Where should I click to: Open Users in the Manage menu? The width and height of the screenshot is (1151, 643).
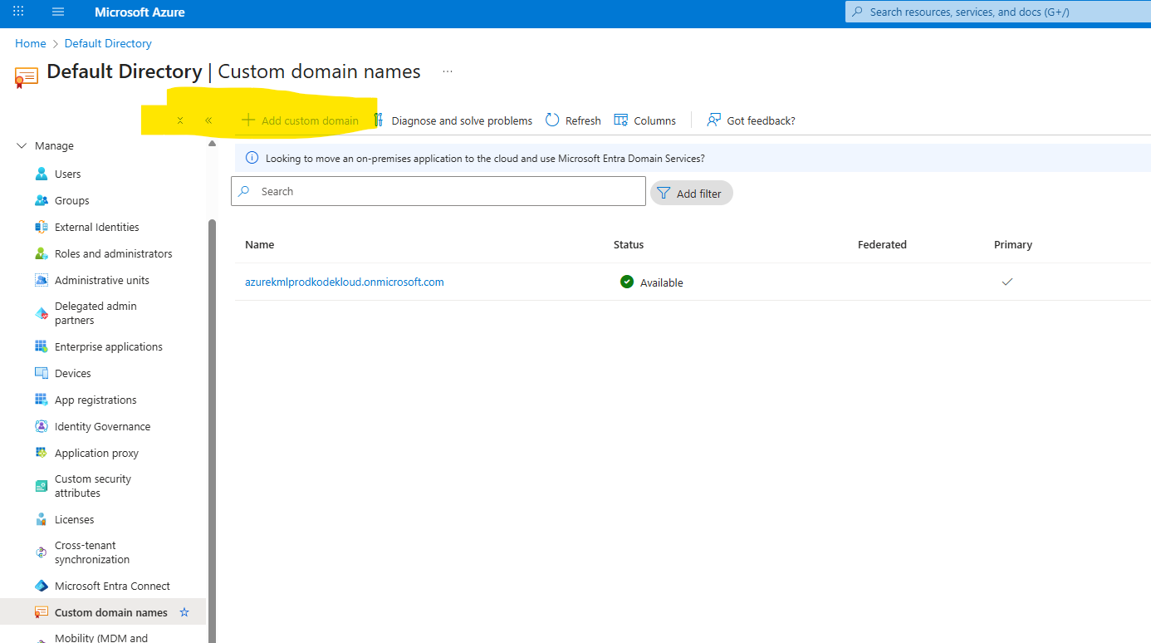click(68, 174)
